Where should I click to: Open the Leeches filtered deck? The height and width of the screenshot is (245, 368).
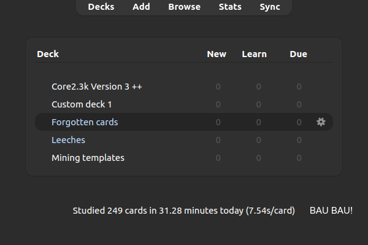68,140
